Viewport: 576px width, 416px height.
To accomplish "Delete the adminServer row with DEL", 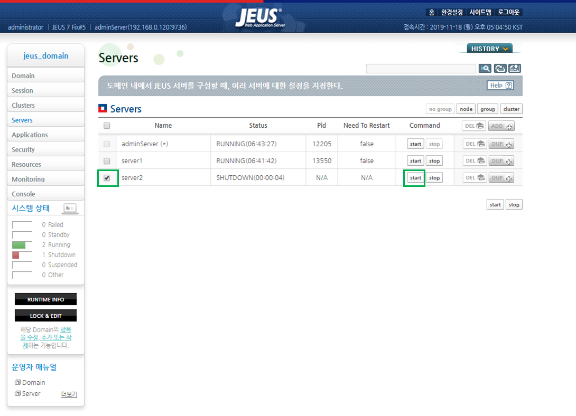I will (475, 144).
